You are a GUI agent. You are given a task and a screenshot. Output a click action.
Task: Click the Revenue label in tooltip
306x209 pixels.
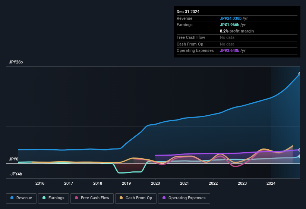[184, 18]
